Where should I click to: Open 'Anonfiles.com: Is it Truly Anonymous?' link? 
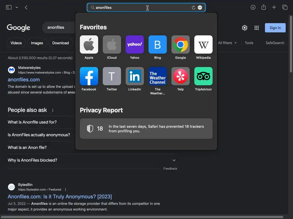coord(60,197)
